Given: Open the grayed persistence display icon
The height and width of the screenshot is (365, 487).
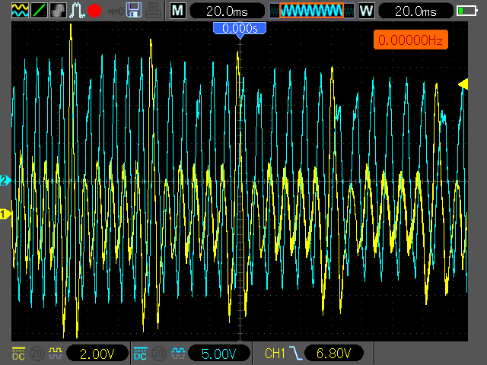Looking at the screenshot, I should tap(58, 10).
